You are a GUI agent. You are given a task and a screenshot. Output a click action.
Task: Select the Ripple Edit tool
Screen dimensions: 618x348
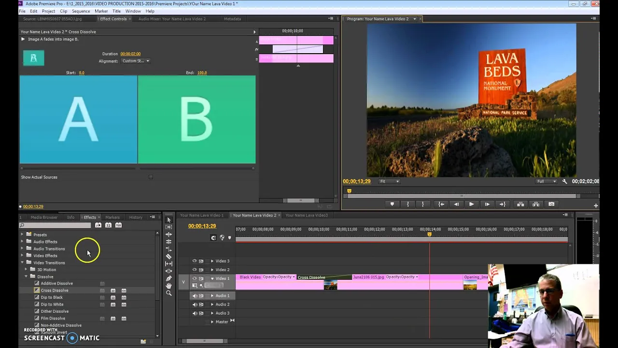click(169, 234)
